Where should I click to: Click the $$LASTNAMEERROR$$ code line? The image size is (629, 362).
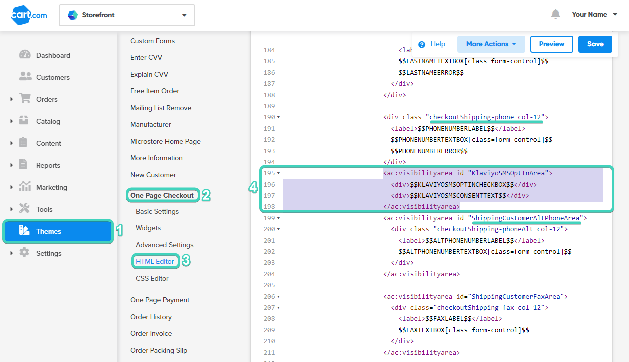[x=431, y=72]
